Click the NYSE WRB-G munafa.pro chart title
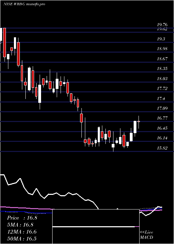Viewport: 174px width, 244px height. coord(24,4)
